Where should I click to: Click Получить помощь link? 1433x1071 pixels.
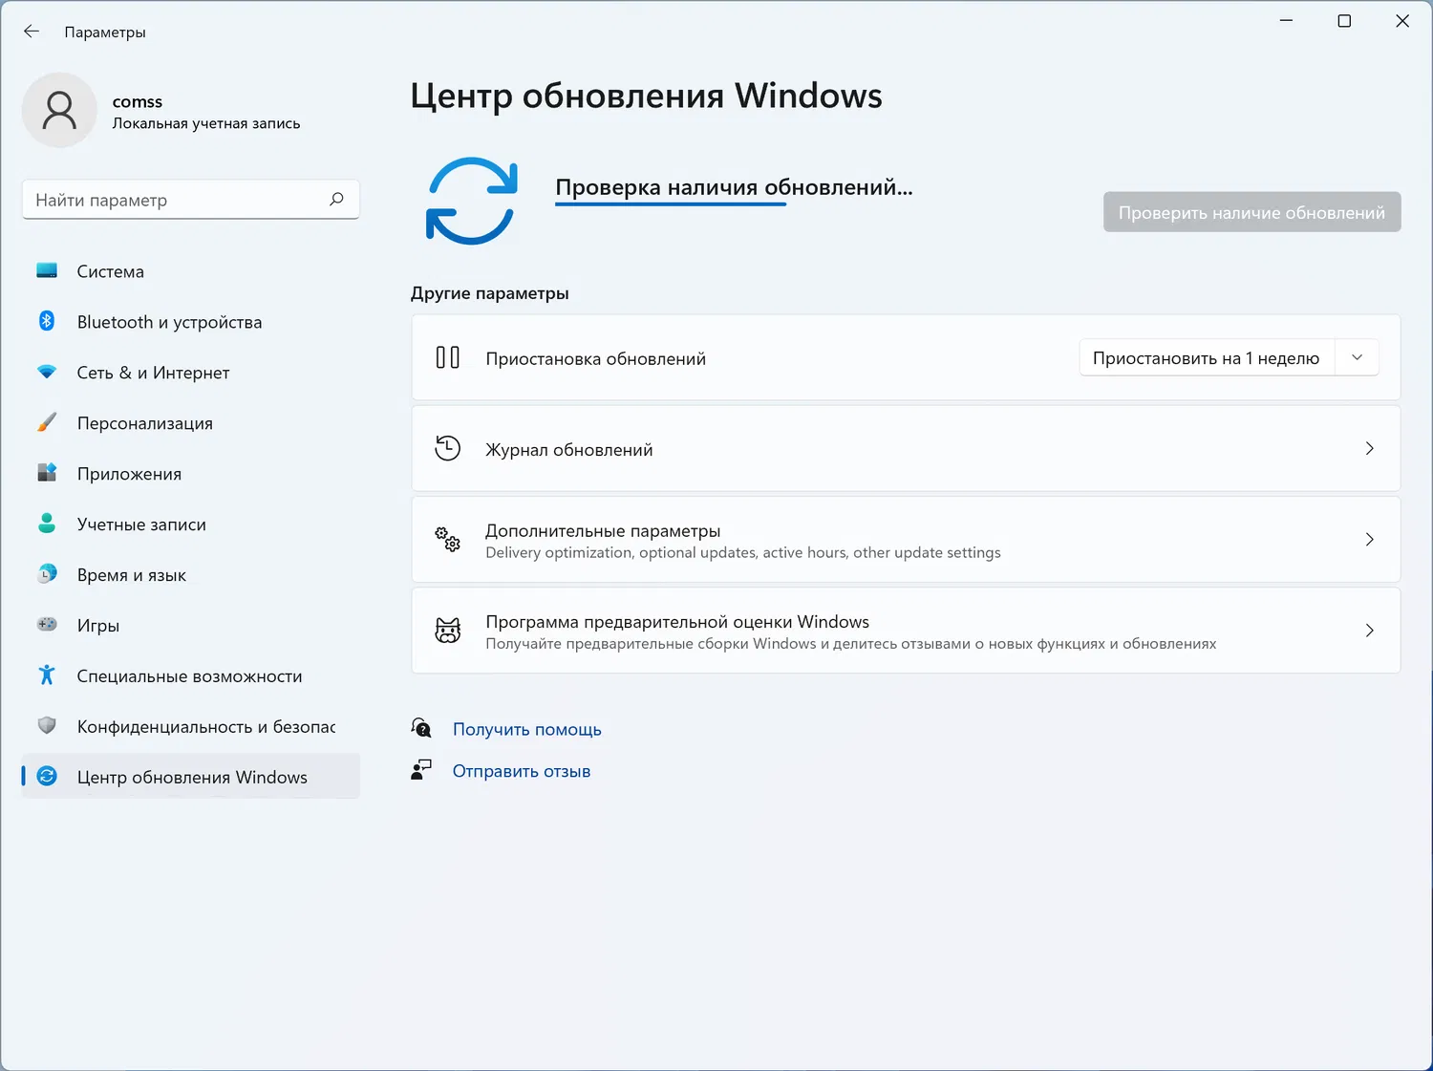526,728
